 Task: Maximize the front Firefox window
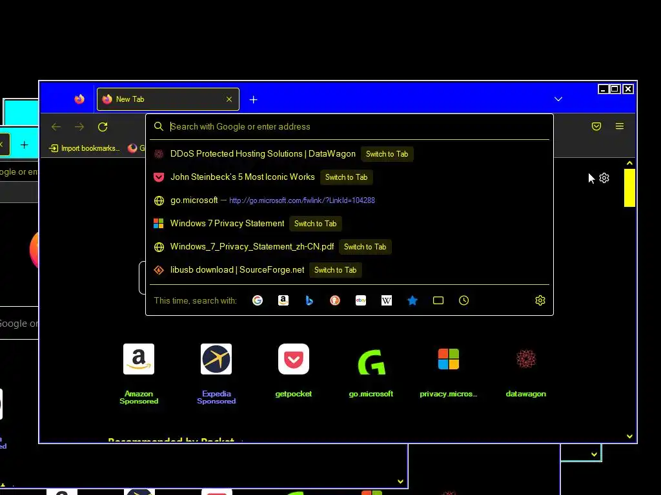pos(615,89)
